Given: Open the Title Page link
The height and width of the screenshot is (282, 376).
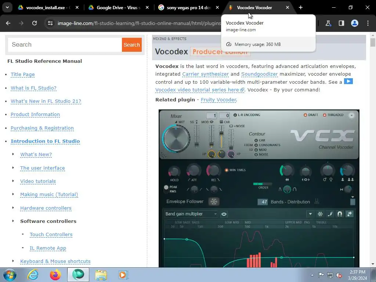Looking at the screenshot, I should 22,74.
